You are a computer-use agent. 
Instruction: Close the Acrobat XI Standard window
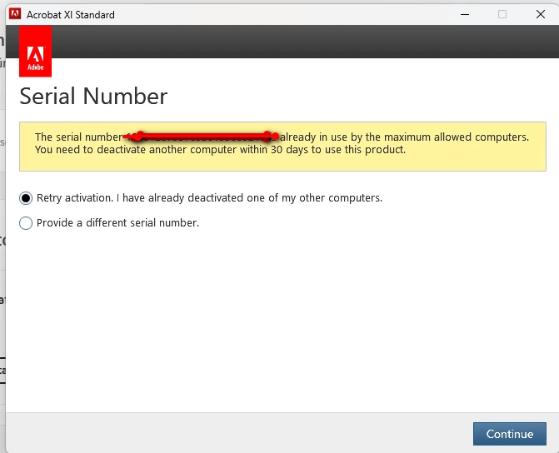click(x=541, y=15)
